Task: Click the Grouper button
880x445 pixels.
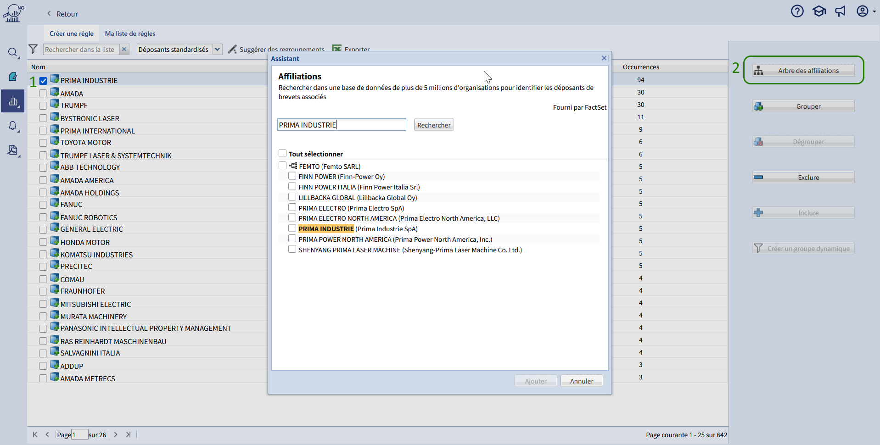Action: tap(803, 106)
